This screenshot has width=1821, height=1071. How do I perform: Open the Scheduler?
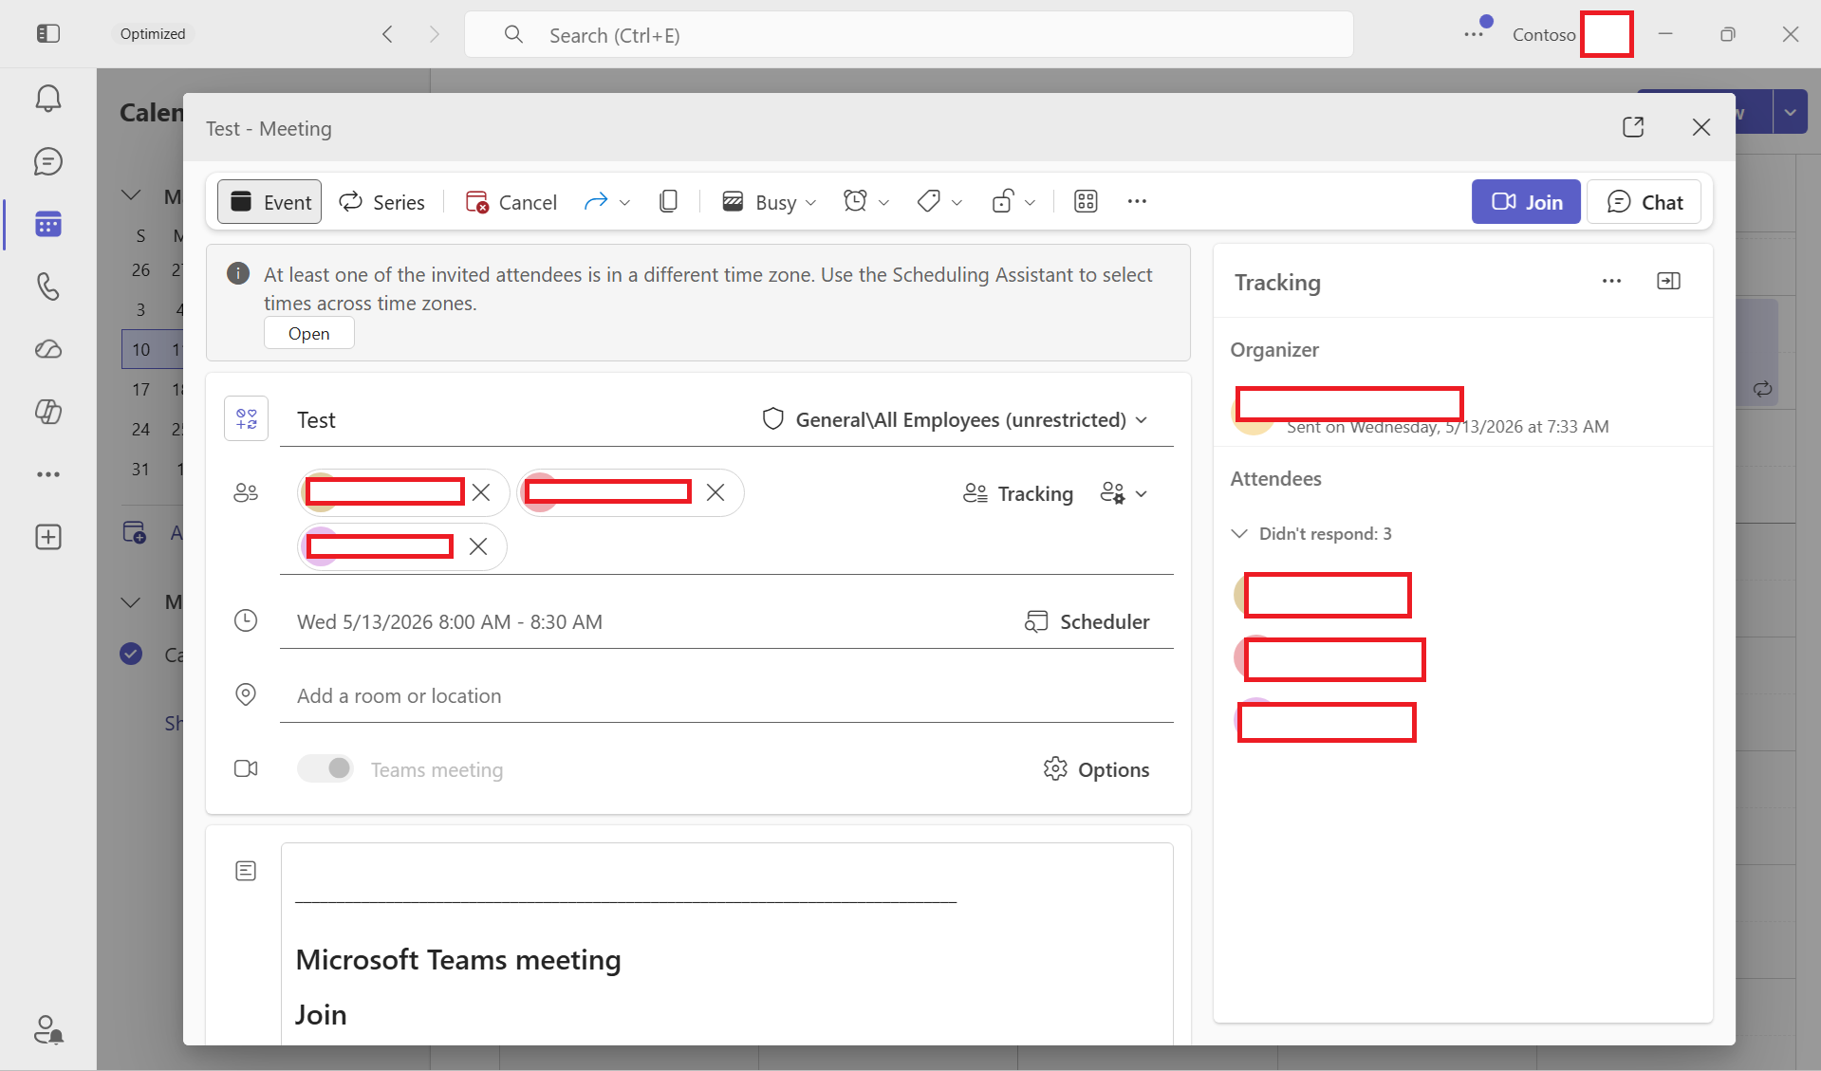(1087, 621)
